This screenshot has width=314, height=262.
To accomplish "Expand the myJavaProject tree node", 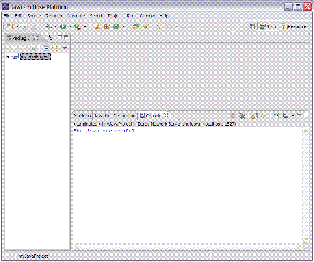I will (8, 56).
